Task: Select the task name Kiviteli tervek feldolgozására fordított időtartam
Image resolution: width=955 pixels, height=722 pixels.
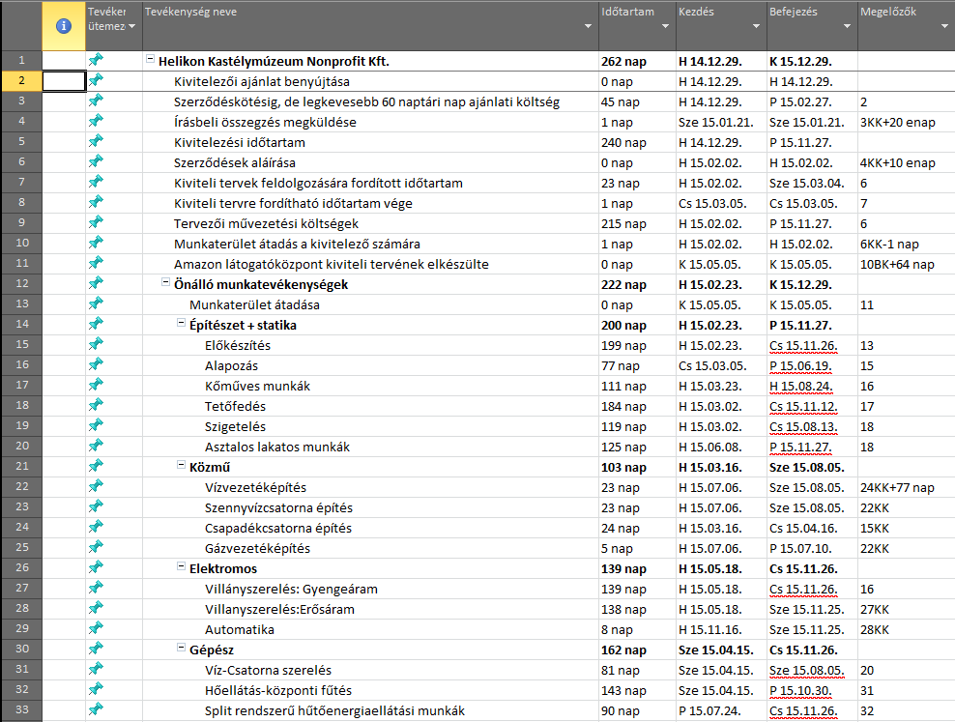Action: (318, 184)
